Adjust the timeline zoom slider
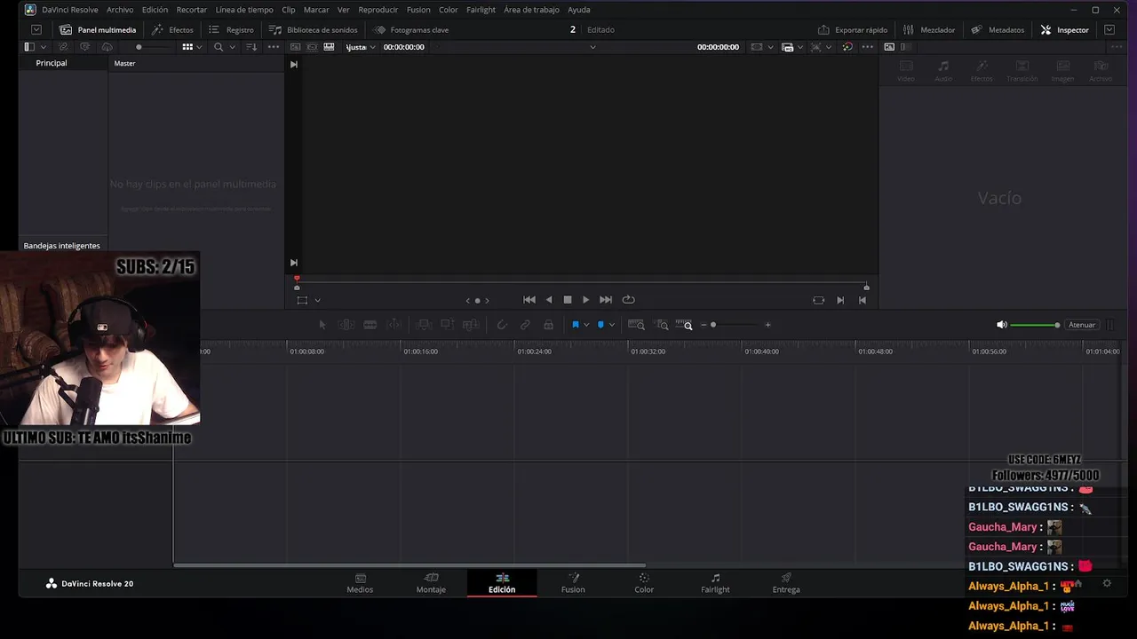Image resolution: width=1137 pixels, height=639 pixels. tap(712, 325)
